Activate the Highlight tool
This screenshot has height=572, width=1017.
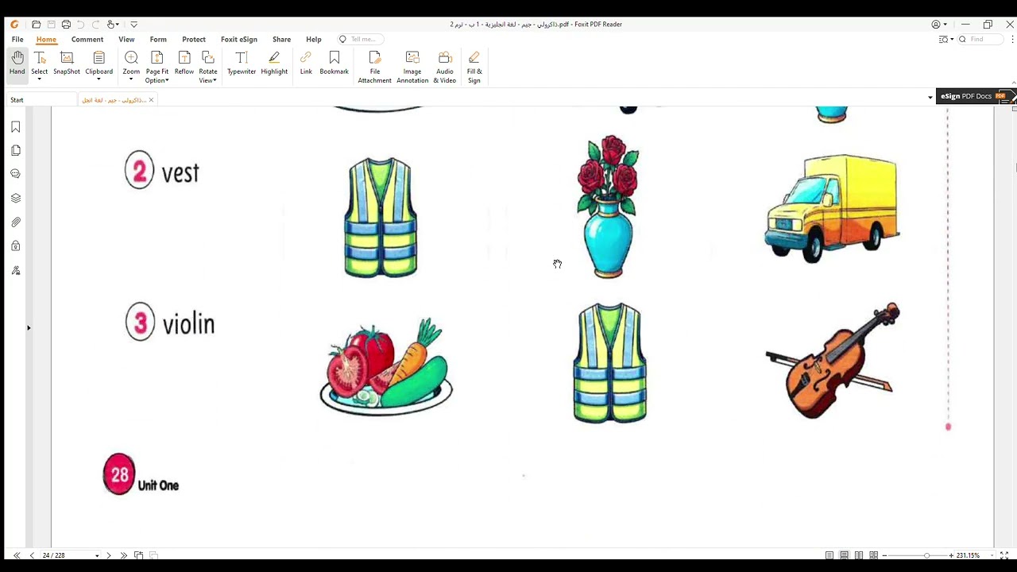point(274,63)
